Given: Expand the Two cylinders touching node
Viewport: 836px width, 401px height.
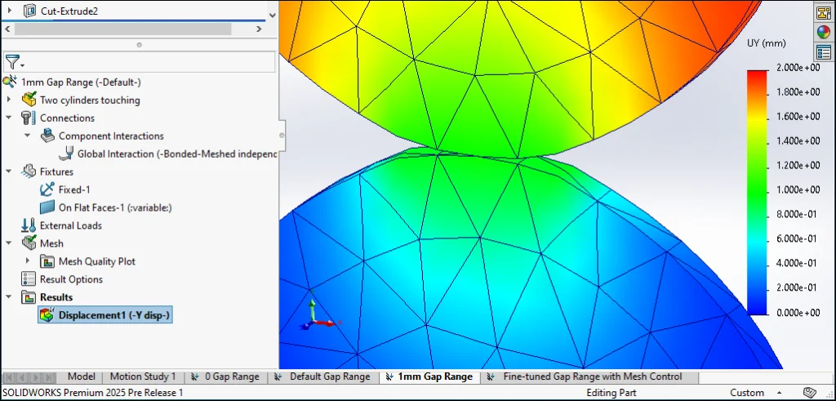Looking at the screenshot, I should pyautogui.click(x=9, y=100).
